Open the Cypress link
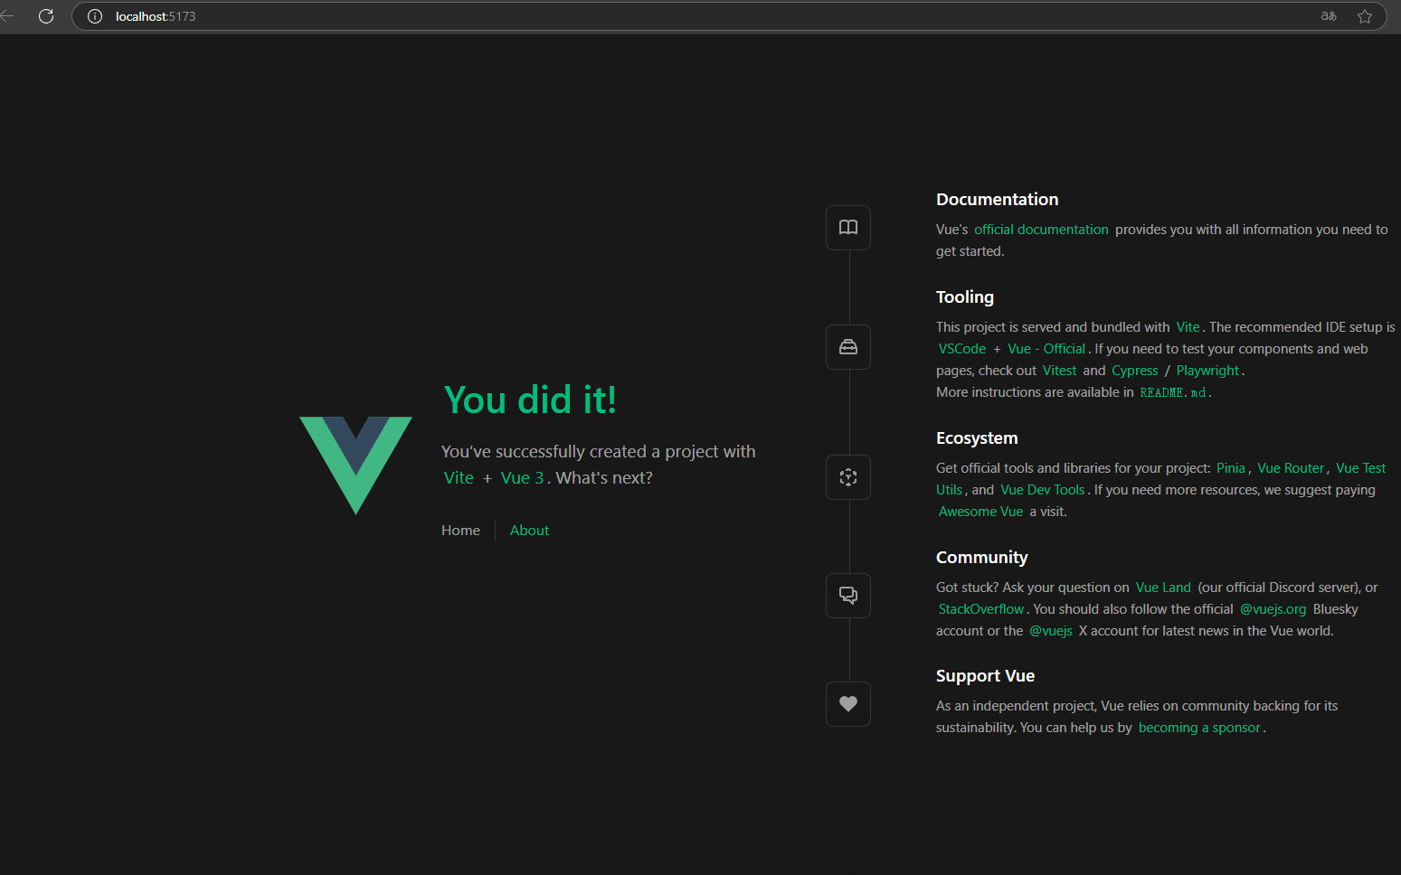The image size is (1401, 875). [x=1135, y=371]
